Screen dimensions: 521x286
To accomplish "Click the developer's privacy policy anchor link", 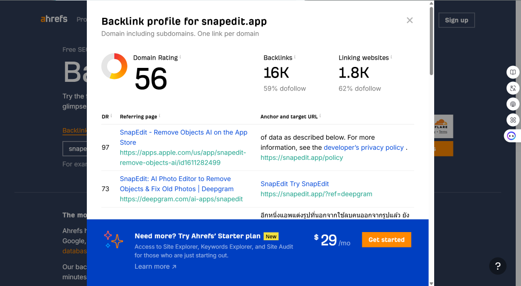I will (364, 148).
